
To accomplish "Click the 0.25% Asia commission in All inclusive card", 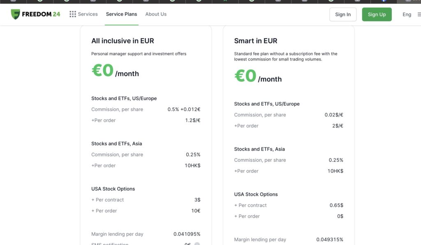I will [193, 155].
